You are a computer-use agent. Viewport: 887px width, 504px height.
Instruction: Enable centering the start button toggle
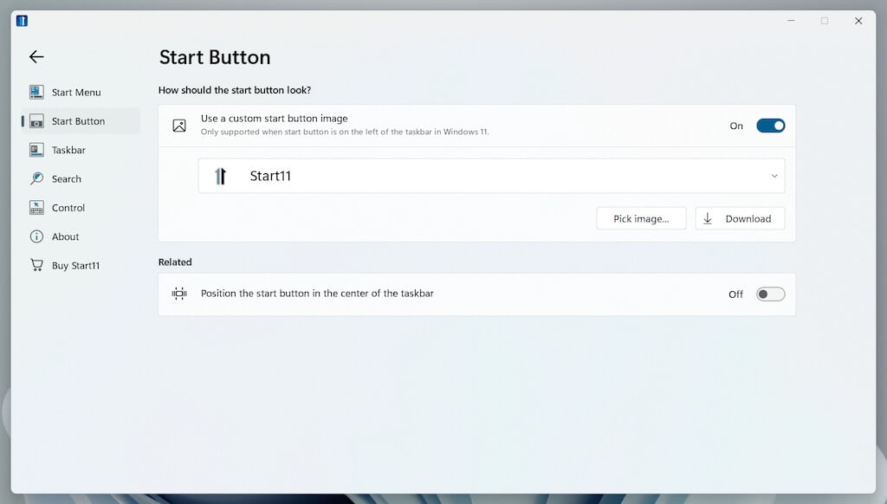pos(770,294)
